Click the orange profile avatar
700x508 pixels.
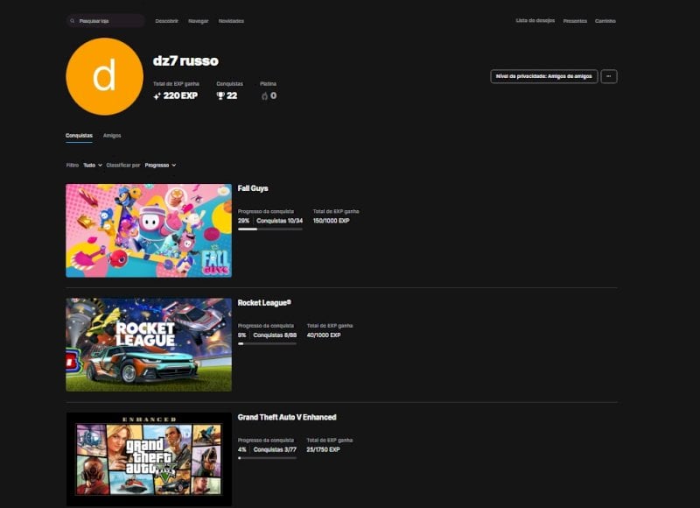click(x=104, y=76)
